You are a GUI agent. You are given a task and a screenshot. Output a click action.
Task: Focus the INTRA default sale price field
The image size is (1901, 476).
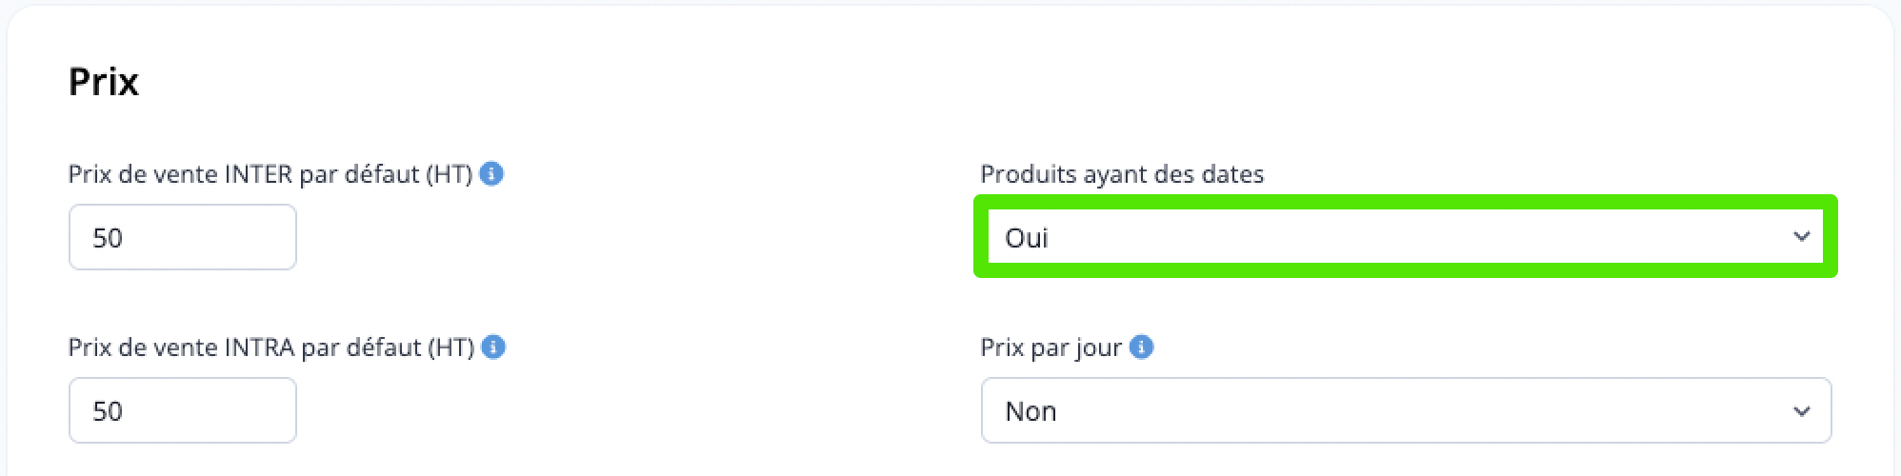click(x=183, y=410)
